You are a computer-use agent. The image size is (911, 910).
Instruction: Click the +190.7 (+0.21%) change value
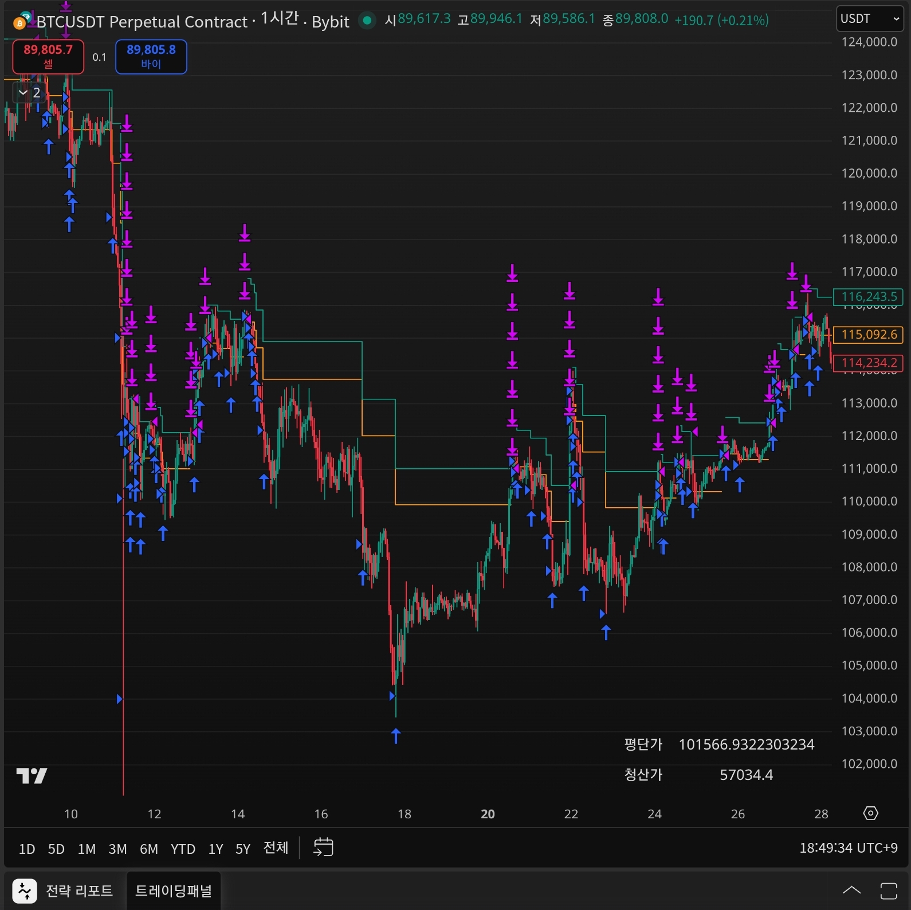pyautogui.click(x=721, y=20)
